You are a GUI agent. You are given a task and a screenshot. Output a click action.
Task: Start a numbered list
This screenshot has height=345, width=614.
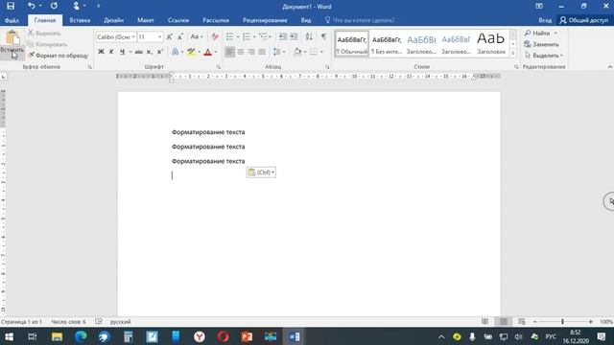pos(247,36)
